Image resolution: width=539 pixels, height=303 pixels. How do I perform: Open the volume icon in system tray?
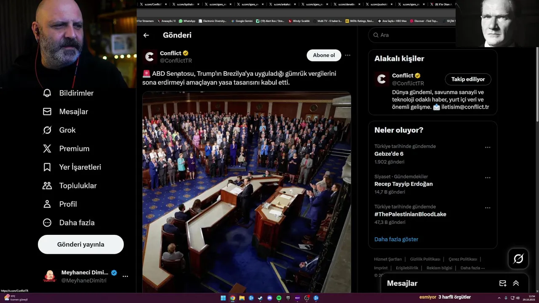[x=518, y=298]
